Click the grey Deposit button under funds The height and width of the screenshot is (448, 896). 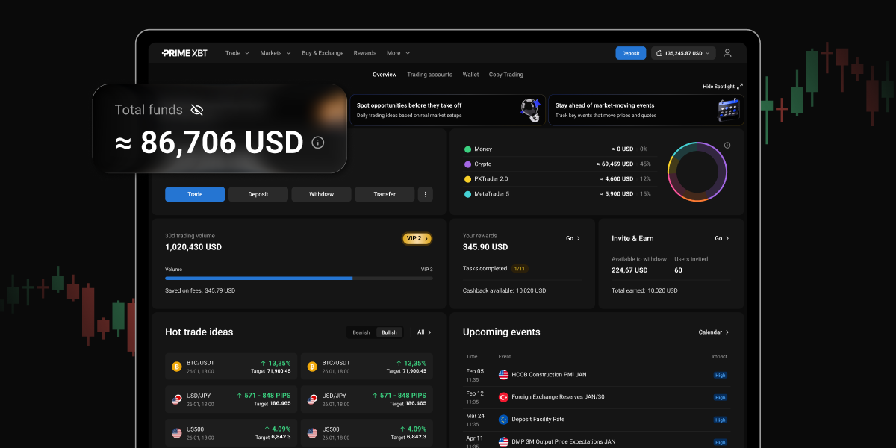258,194
